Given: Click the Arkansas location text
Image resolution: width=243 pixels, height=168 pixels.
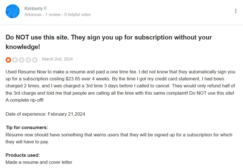Looking at the screenshot, I should (x=33, y=15).
